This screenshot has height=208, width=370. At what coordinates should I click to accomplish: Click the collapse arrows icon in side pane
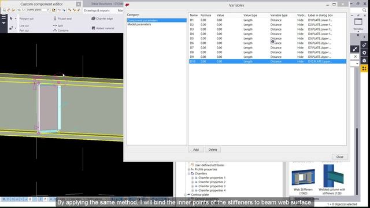(x=355, y=49)
